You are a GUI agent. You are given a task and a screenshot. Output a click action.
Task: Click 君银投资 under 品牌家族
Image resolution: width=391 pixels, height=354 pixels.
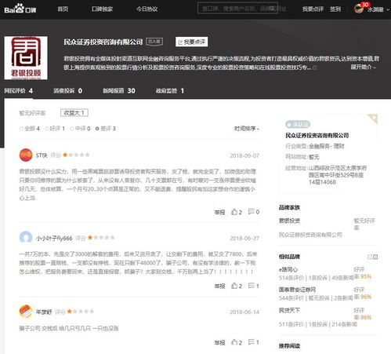(289, 221)
